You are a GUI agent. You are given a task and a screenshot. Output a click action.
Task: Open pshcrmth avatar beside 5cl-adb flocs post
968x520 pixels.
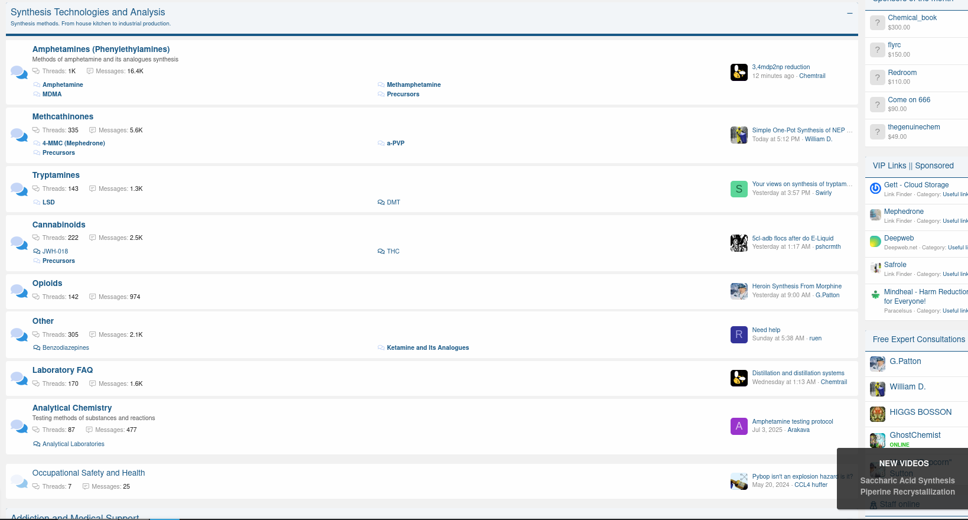pyautogui.click(x=739, y=243)
